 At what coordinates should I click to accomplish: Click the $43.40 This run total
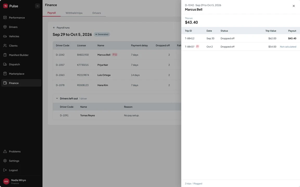[x=191, y=22]
